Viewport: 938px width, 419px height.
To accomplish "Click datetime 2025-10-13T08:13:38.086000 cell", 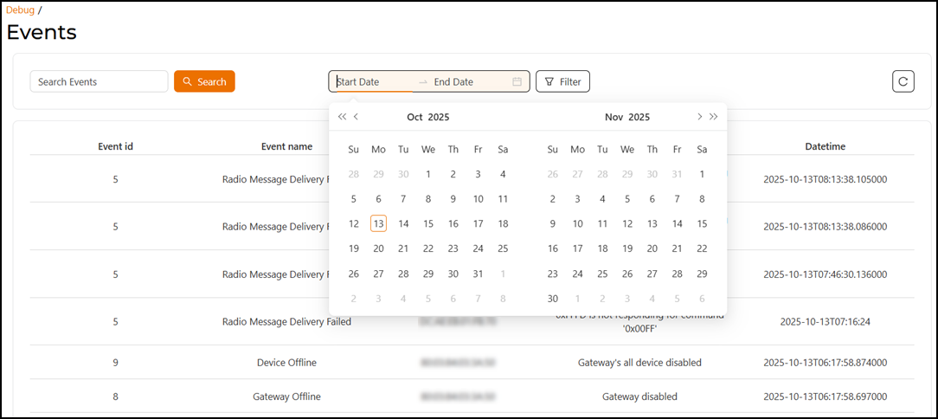I will coord(825,226).
